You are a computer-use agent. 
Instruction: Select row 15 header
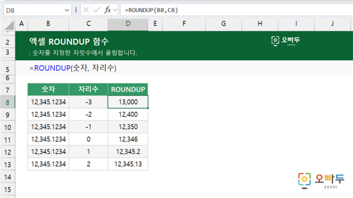(7, 189)
